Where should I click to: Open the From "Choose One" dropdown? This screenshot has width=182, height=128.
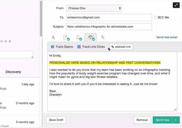point(94,8)
